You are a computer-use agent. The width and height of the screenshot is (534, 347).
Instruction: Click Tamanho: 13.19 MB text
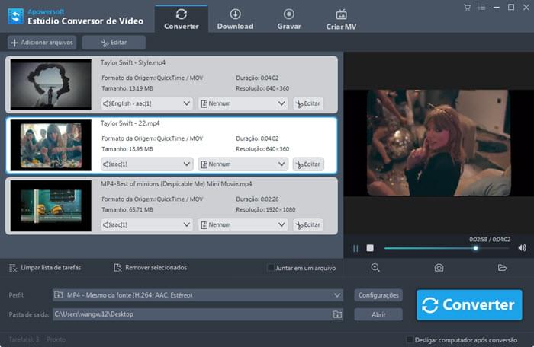pyautogui.click(x=127, y=88)
